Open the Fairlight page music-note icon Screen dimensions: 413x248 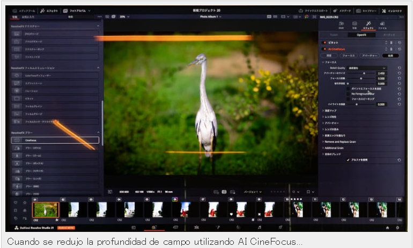(x=260, y=228)
